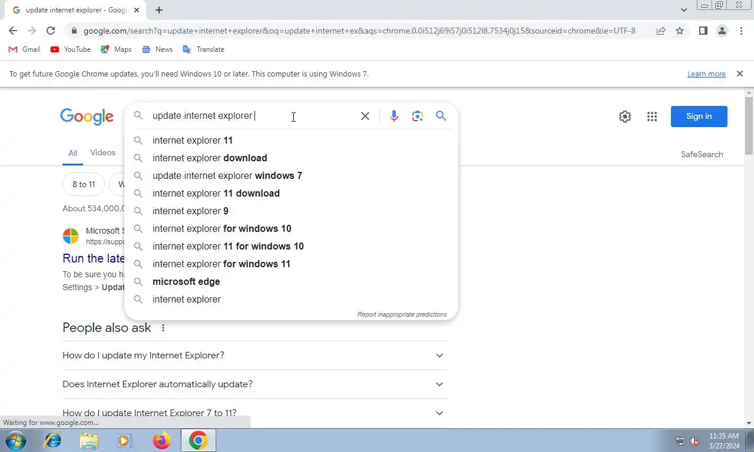Choose plain 'internet explorer' suggestion
This screenshot has width=754, height=452.
291,299
